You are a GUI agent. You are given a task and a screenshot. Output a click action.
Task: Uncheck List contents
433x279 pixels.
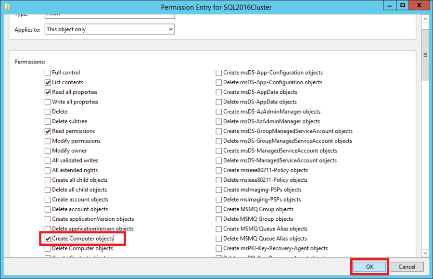(x=47, y=82)
